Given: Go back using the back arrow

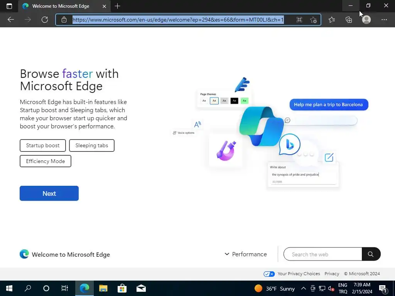Looking at the screenshot, I should [10, 20].
